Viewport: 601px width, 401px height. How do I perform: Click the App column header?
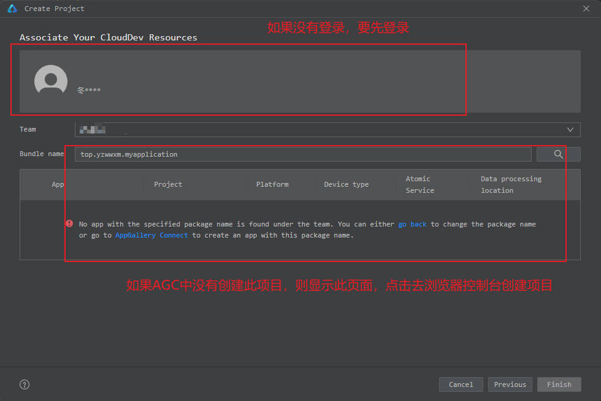tap(58, 184)
